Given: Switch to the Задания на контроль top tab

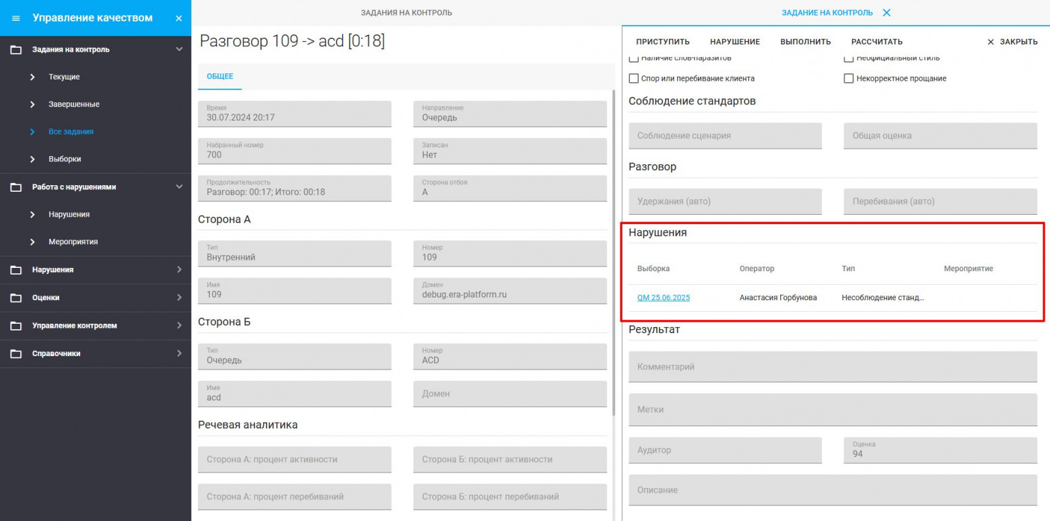Looking at the screenshot, I should tap(406, 13).
